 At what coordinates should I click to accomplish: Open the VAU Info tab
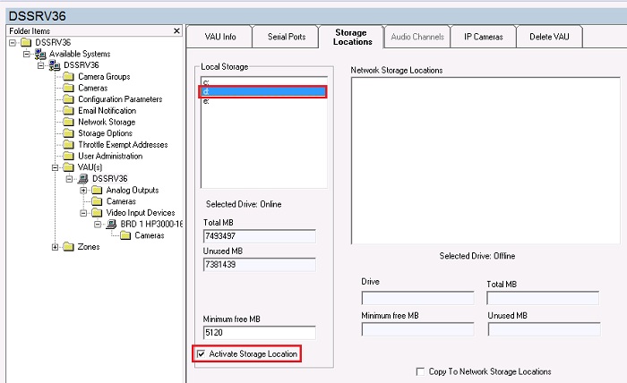pyautogui.click(x=220, y=37)
